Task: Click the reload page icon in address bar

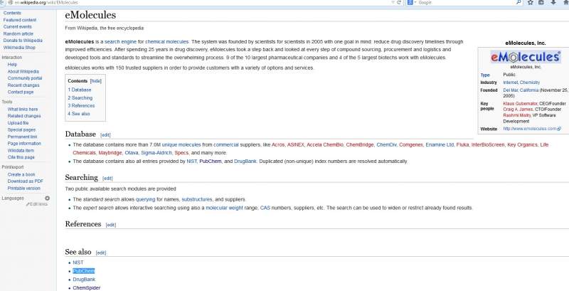Action: pos(399,3)
